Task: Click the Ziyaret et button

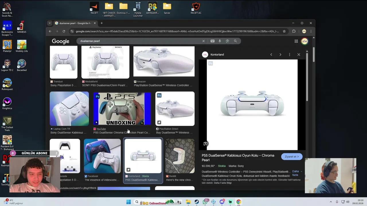Action: coord(292,157)
